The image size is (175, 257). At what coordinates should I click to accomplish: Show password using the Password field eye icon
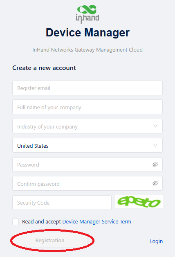(155, 165)
